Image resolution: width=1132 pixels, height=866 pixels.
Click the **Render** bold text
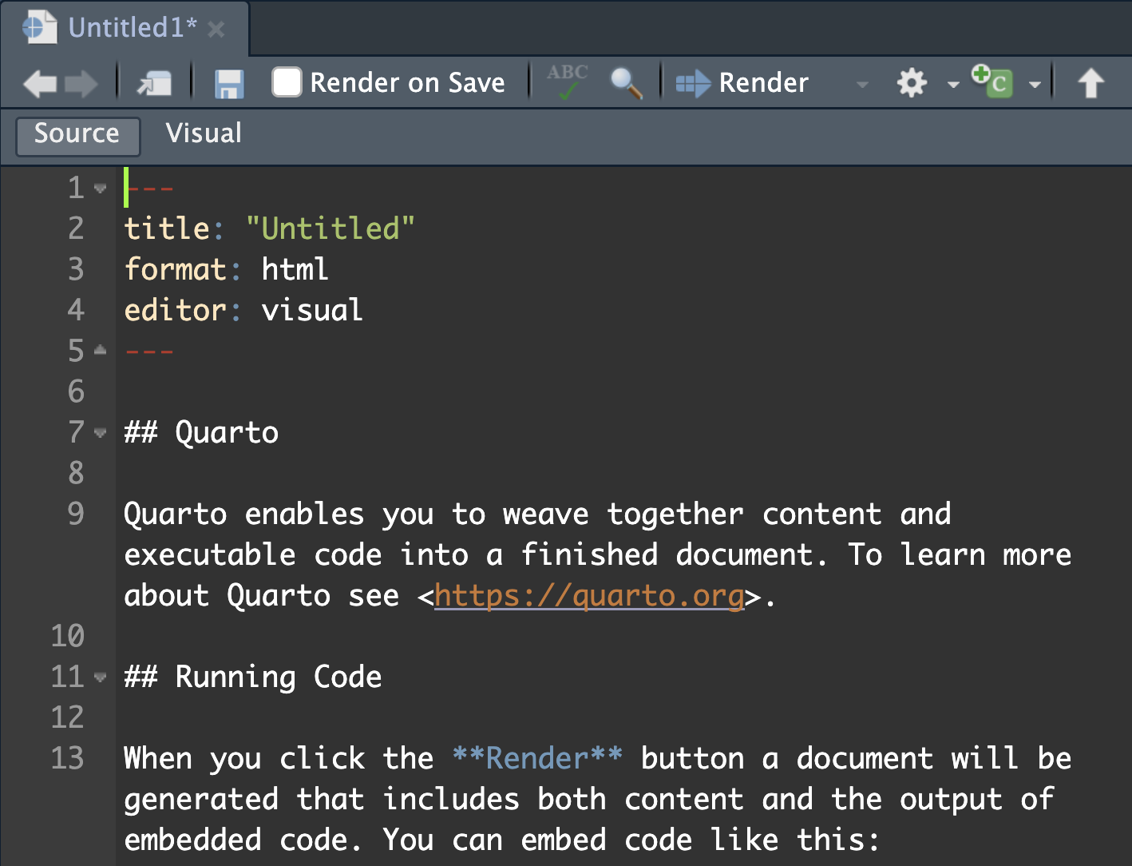click(x=537, y=759)
